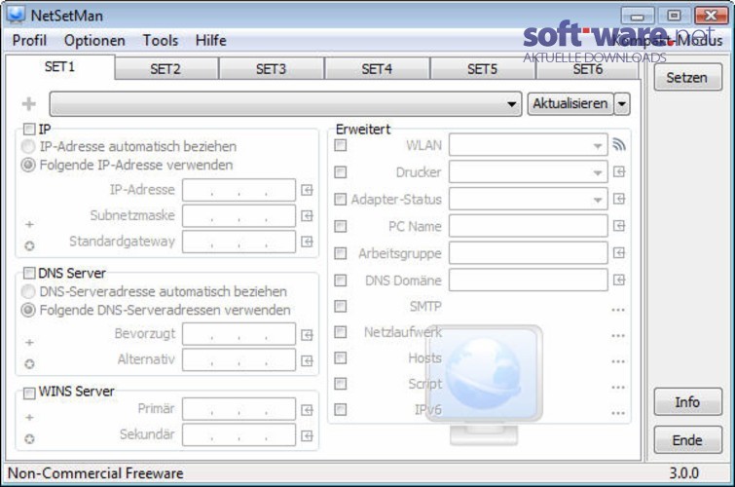Open the WLAN management signal icon

tap(619, 144)
